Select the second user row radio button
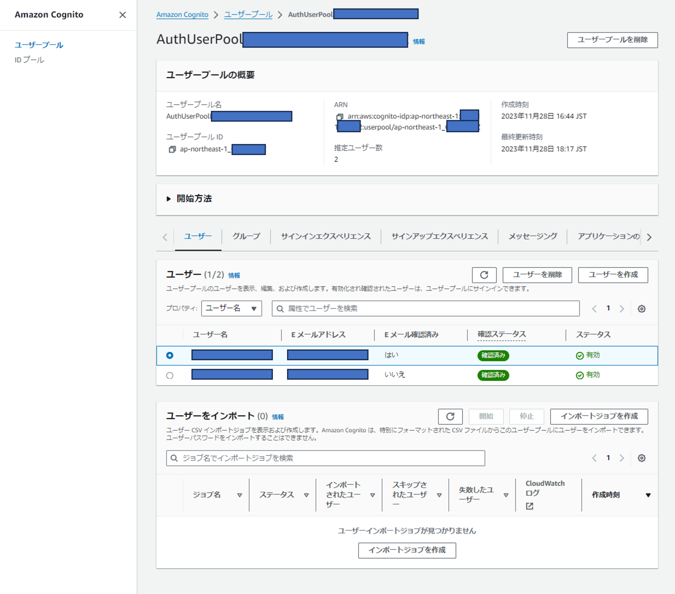Image resolution: width=675 pixels, height=594 pixels. (x=170, y=375)
